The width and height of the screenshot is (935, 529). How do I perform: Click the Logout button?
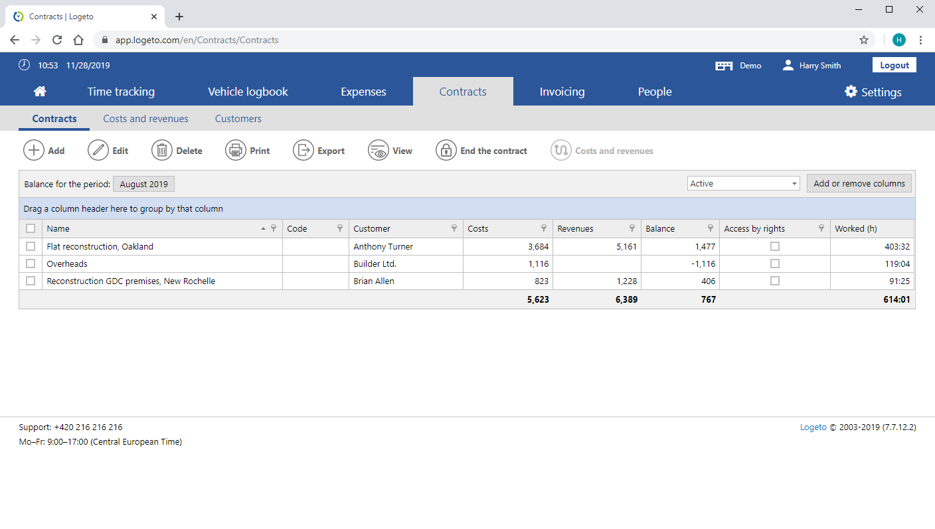[894, 65]
